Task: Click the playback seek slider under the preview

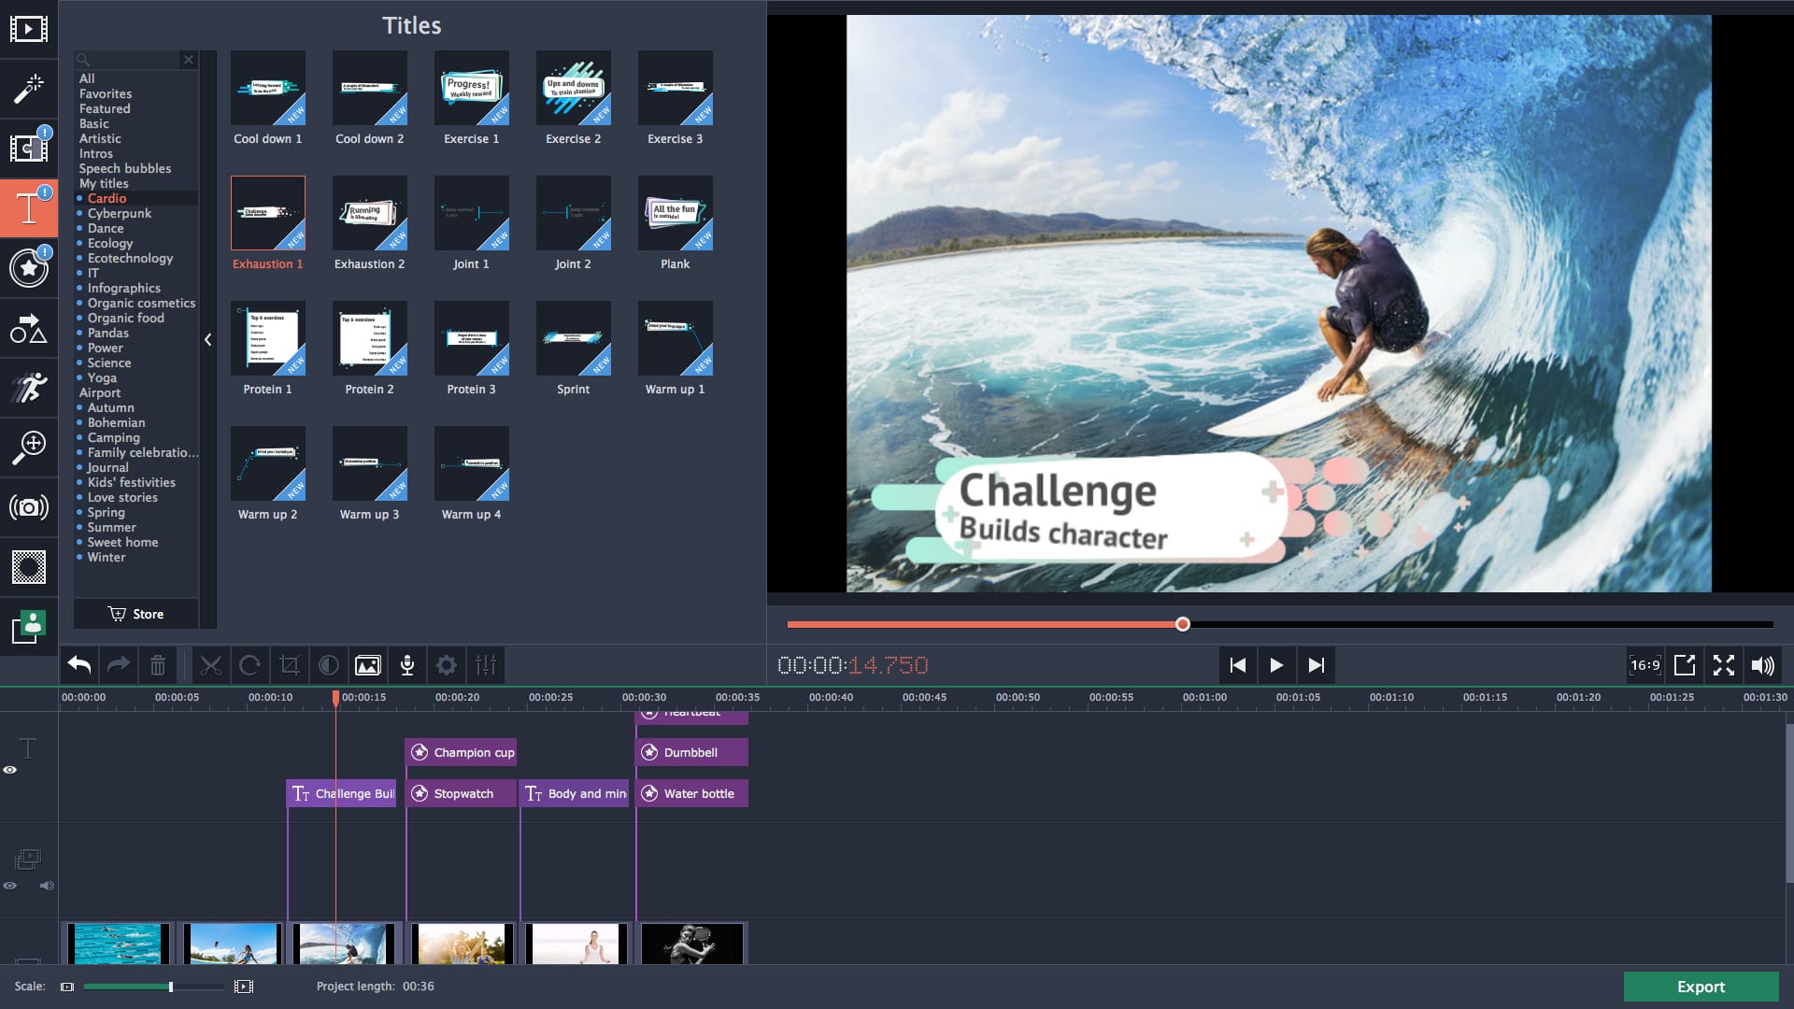Action: click(x=1182, y=623)
